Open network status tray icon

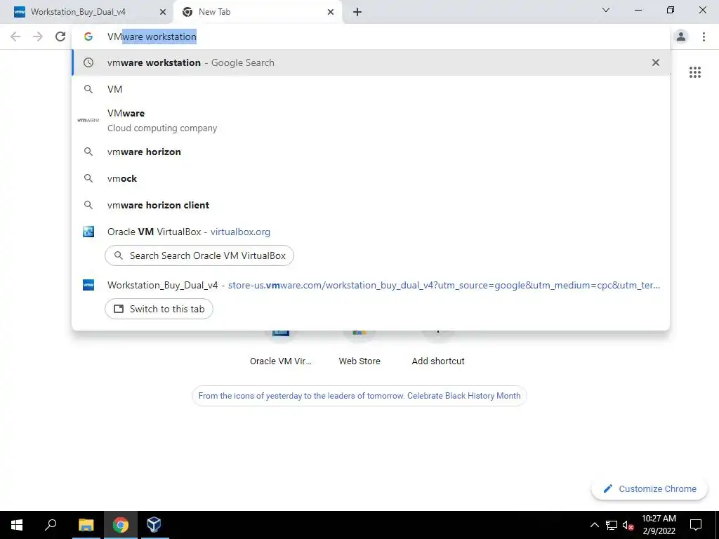click(612, 525)
